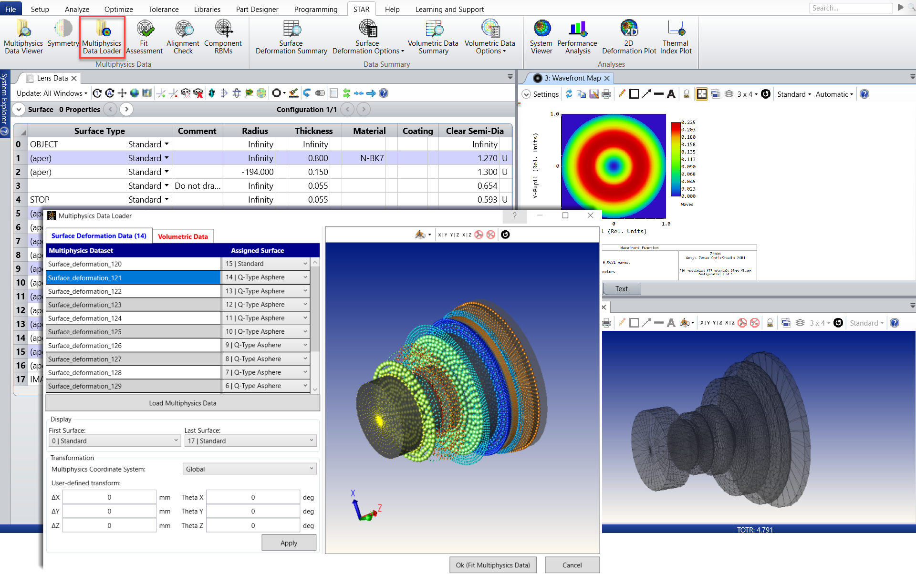
Task: Click the Theta Y rotation input field
Action: 253,511
